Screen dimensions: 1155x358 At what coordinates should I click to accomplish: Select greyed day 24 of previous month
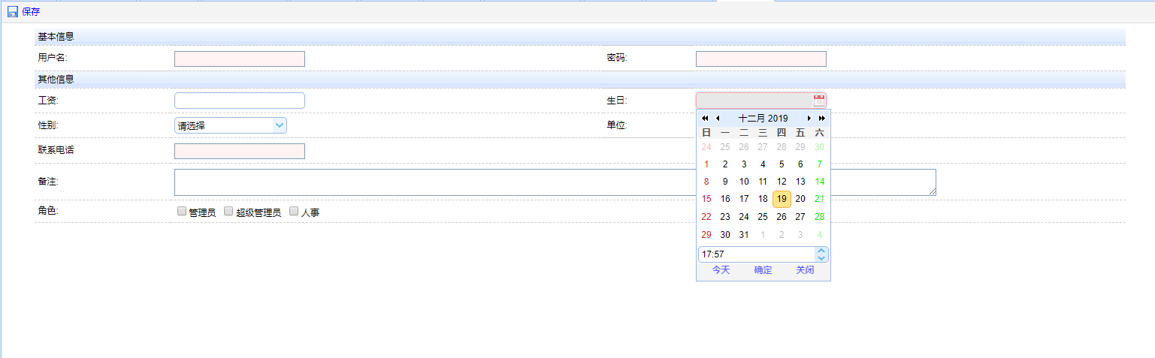[x=706, y=146]
